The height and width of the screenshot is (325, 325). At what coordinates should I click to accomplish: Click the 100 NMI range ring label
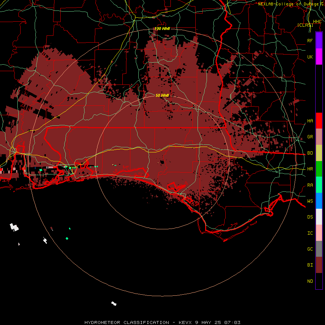click(x=162, y=29)
